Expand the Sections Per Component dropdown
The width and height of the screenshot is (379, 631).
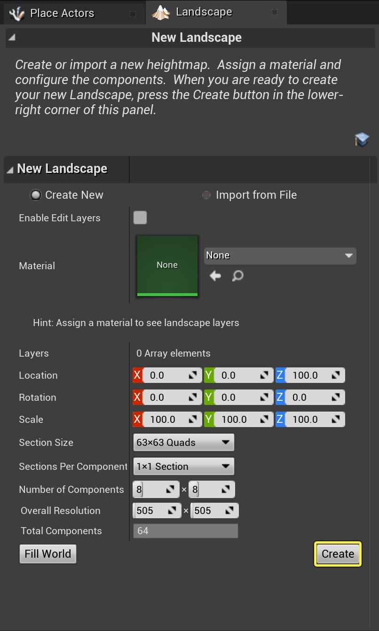pos(183,467)
